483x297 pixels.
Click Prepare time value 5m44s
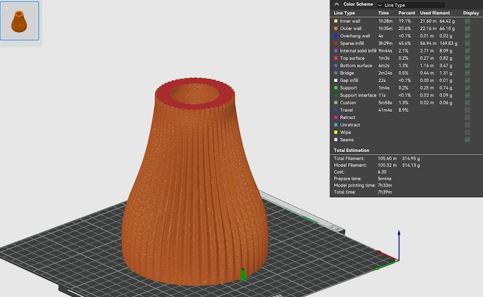click(x=384, y=179)
